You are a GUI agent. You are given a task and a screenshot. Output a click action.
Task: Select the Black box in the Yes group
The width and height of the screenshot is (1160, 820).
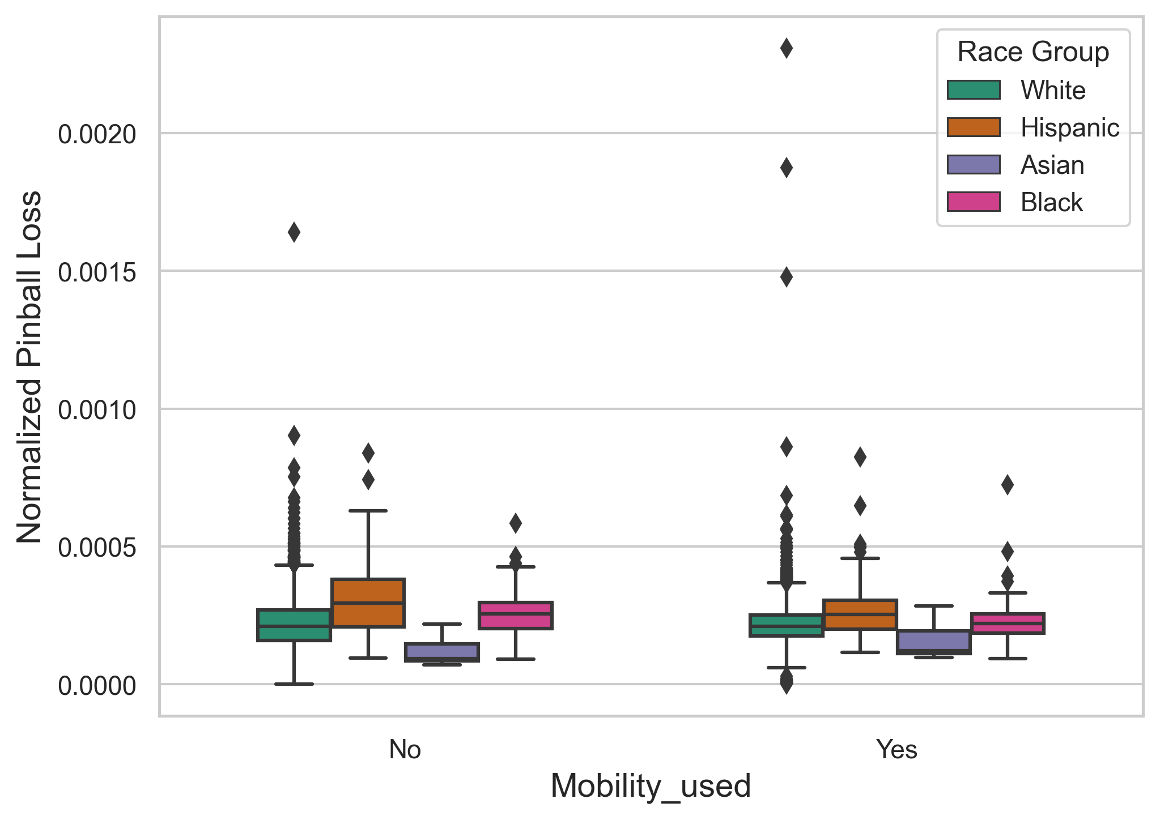(x=1007, y=623)
